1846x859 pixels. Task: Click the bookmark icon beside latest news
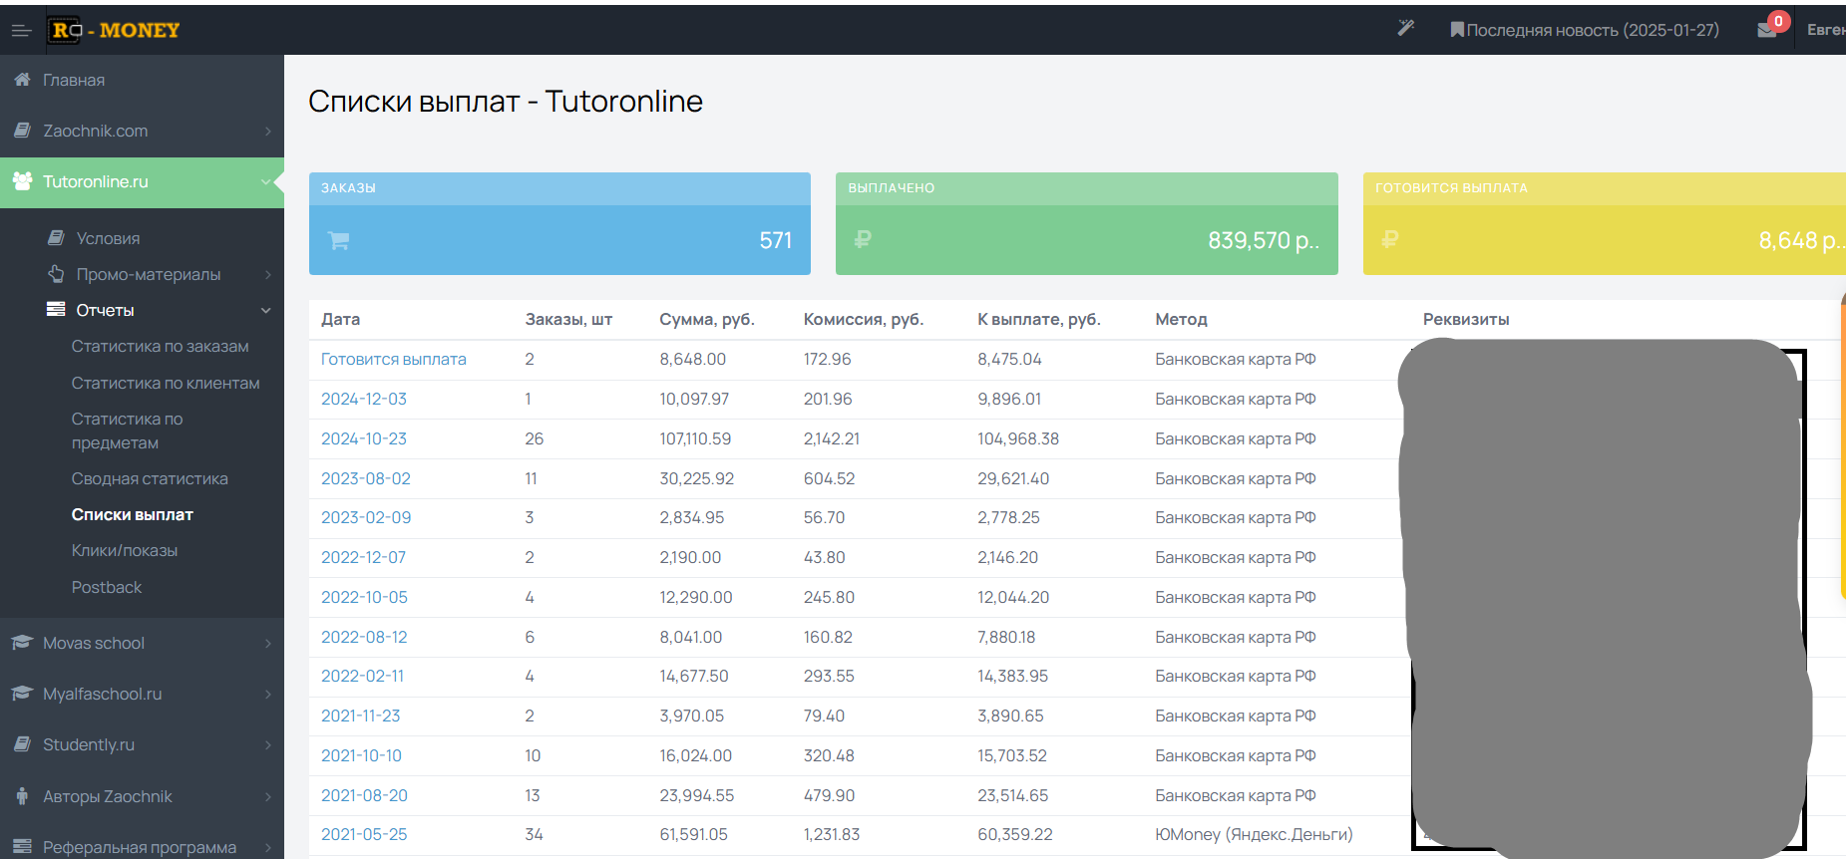point(1457,30)
